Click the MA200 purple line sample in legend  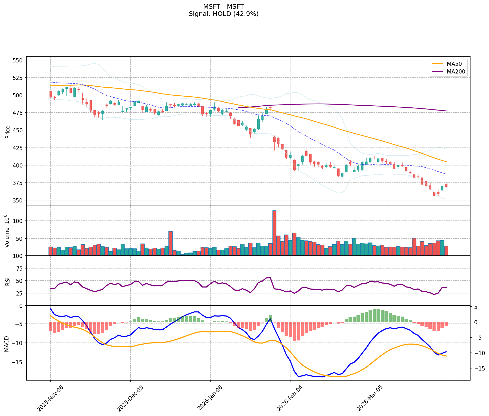click(x=437, y=72)
